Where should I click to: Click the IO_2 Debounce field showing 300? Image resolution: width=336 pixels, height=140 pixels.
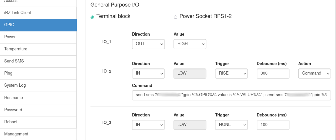click(273, 73)
